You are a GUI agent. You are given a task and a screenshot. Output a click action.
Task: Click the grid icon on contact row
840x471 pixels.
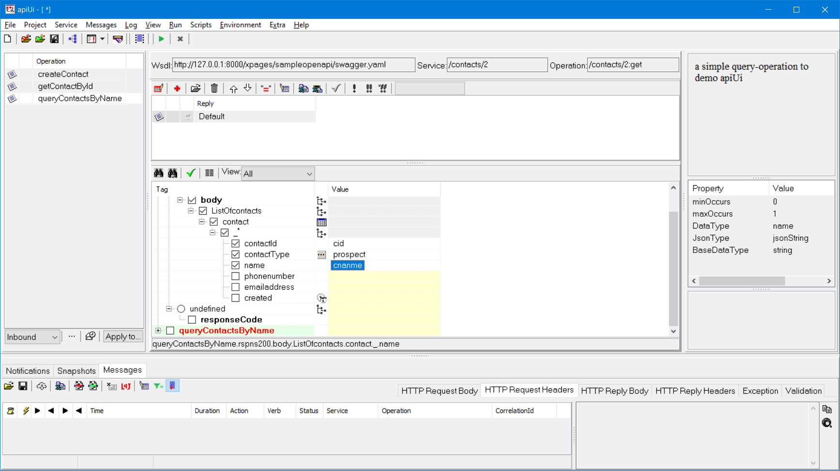[x=321, y=222]
